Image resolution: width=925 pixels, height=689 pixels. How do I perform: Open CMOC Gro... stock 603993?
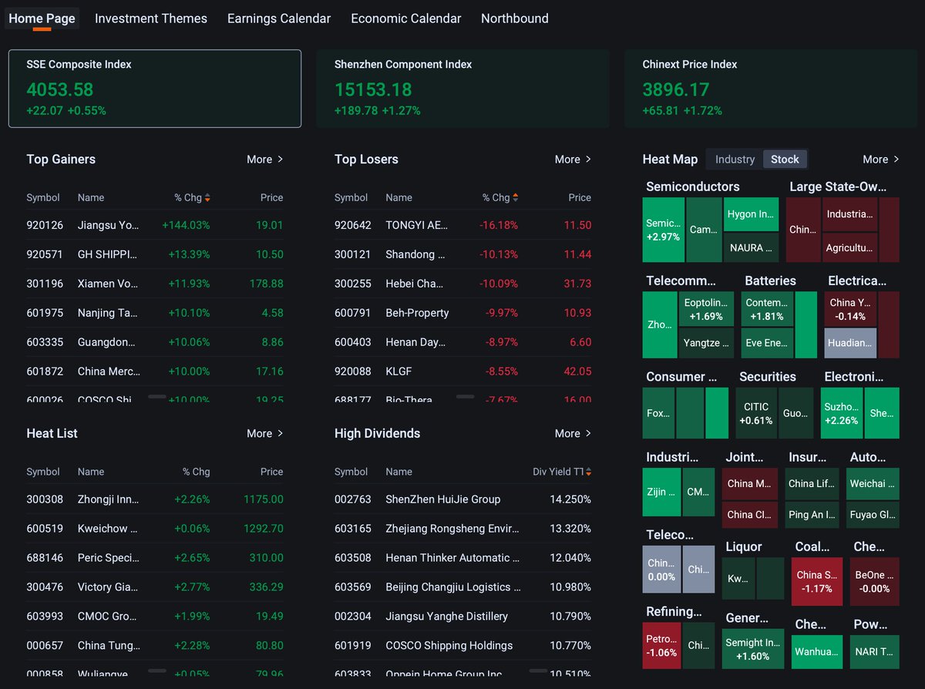[x=155, y=617]
